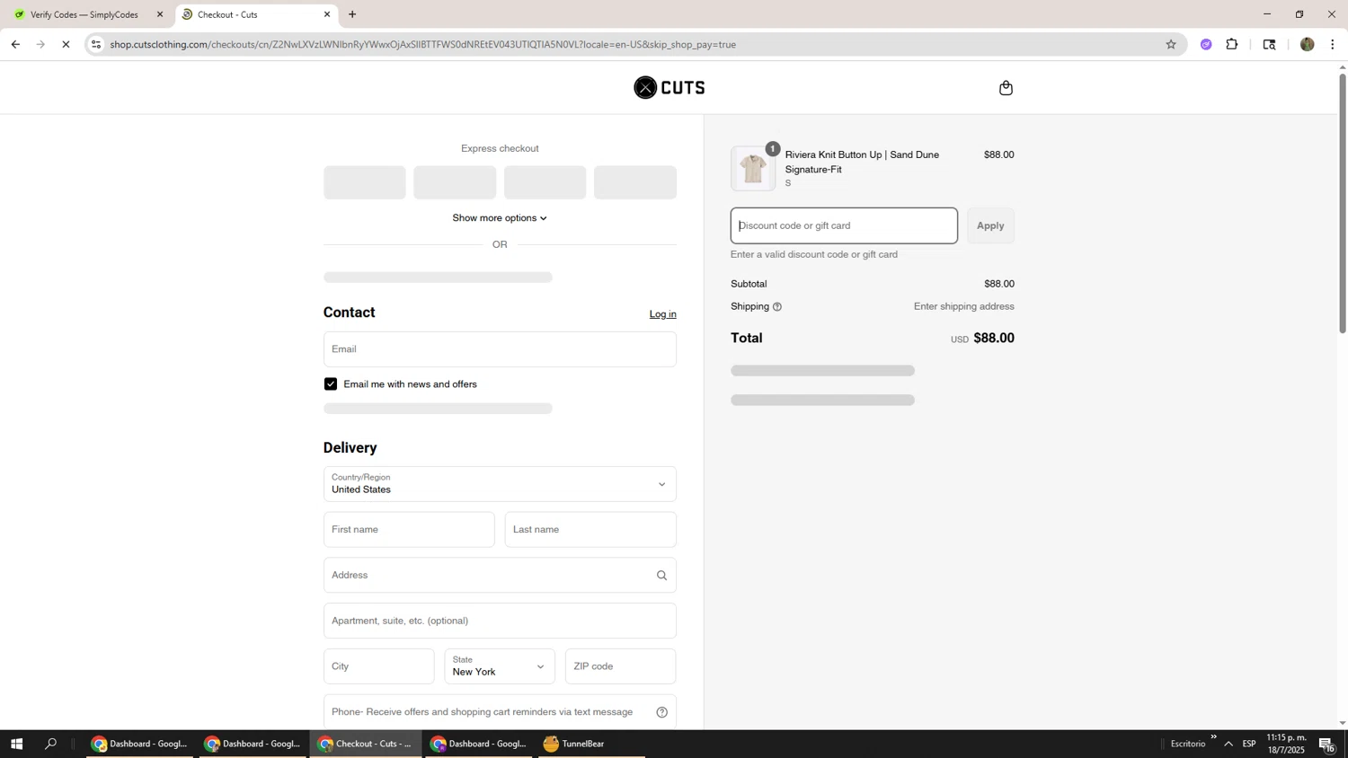Image resolution: width=1348 pixels, height=758 pixels.
Task: Focus Last name field
Action: tap(590, 530)
